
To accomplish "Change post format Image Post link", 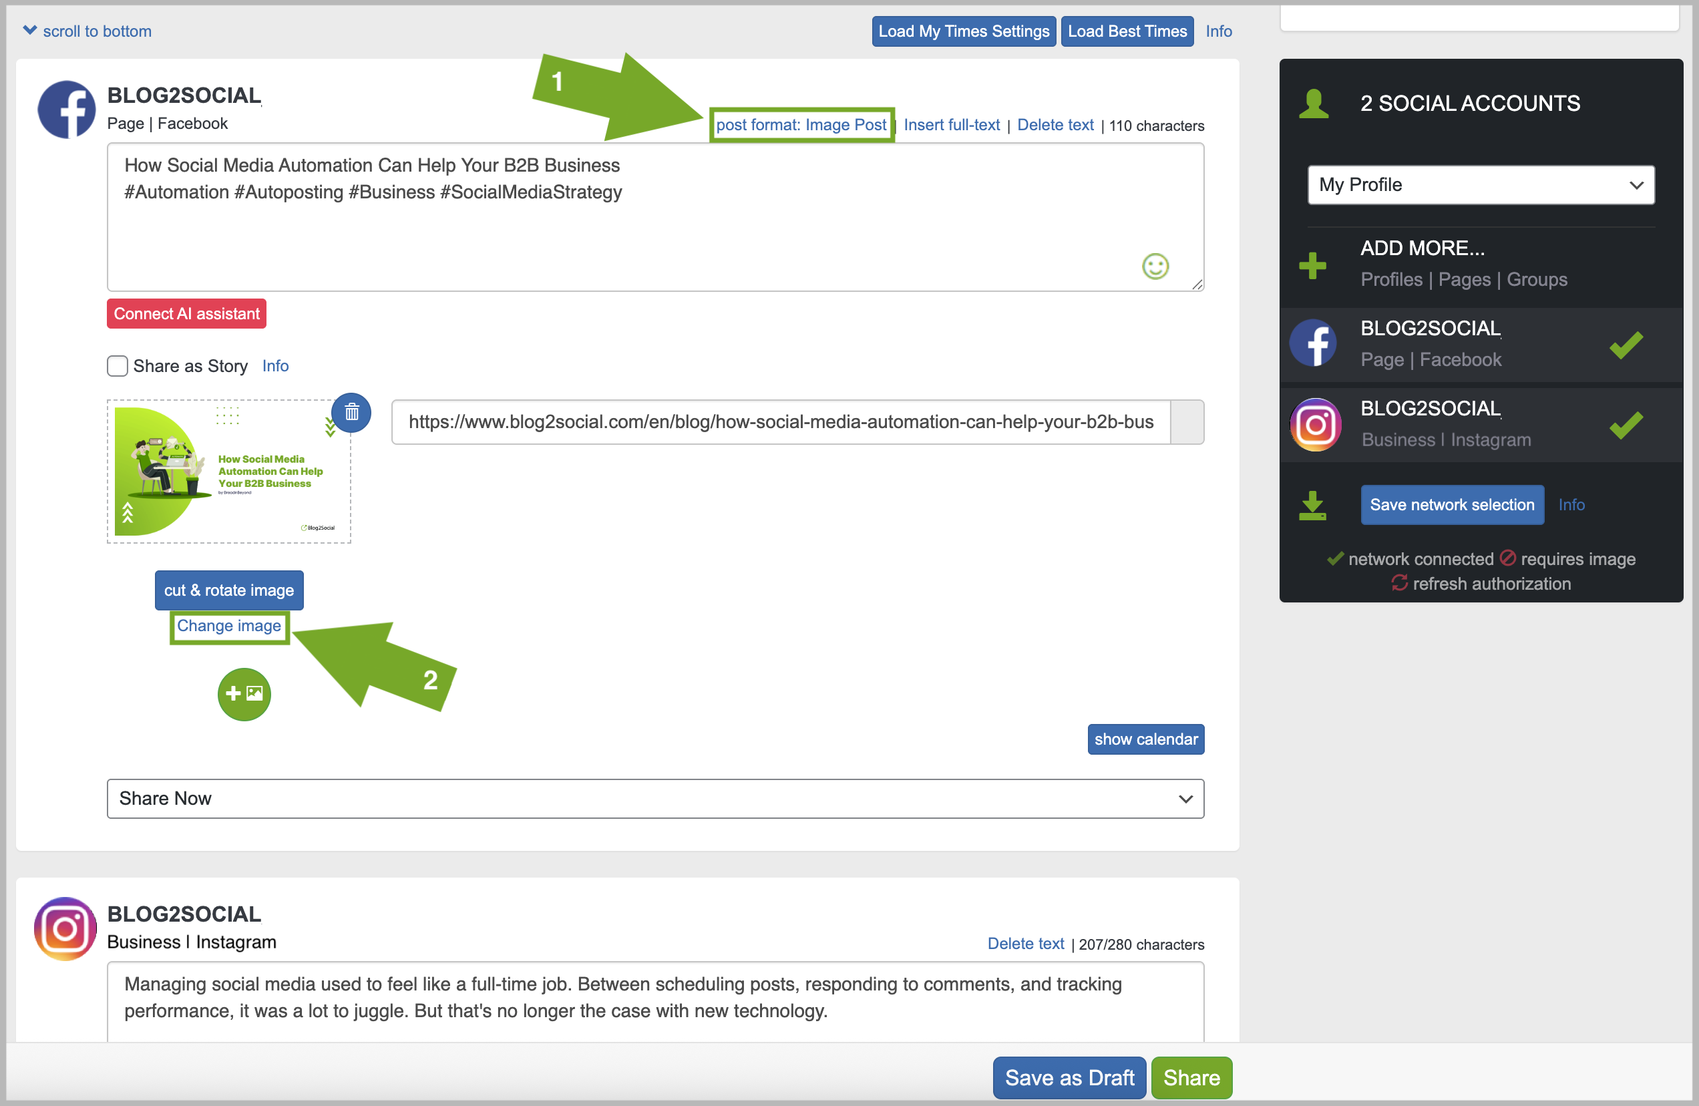I will click(x=801, y=125).
